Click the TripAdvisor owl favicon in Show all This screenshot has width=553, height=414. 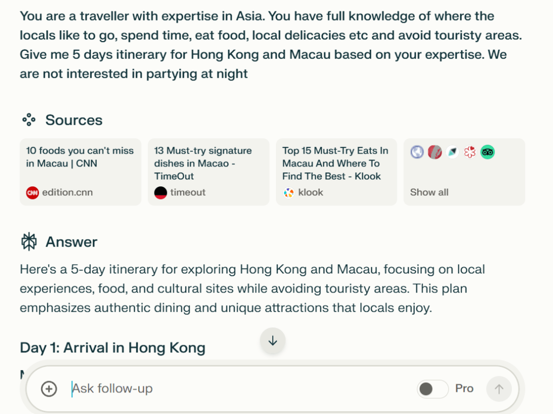click(x=487, y=152)
